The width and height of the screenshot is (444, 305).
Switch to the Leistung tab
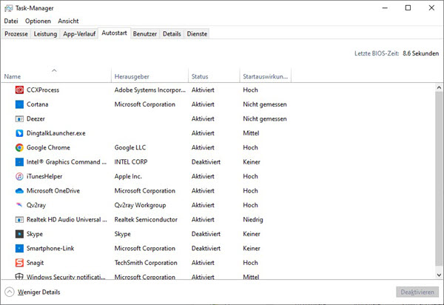[45, 34]
